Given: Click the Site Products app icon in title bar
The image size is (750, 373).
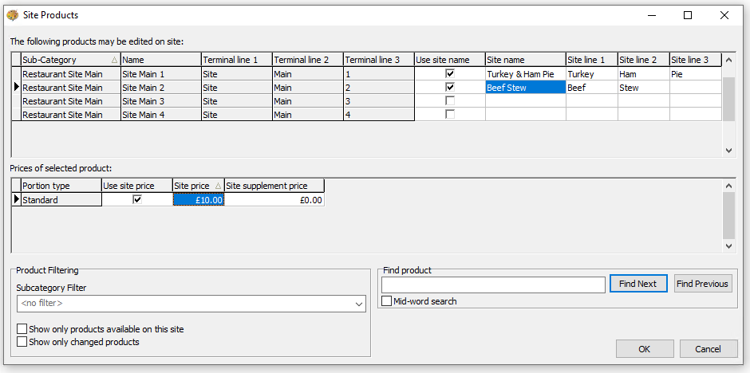Looking at the screenshot, I should pos(12,15).
